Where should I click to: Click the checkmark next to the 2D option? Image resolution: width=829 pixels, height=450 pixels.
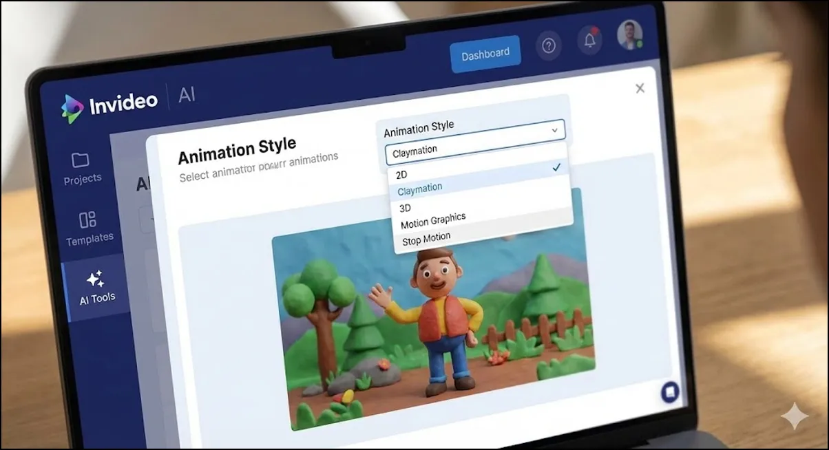[558, 167]
